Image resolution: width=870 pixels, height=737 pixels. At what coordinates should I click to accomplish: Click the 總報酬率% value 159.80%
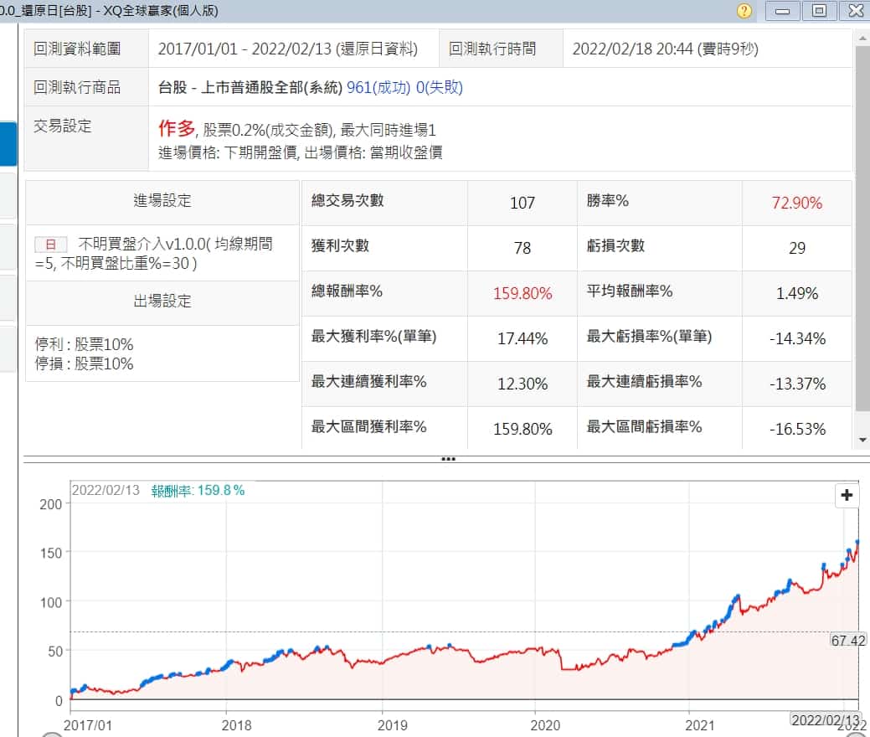[523, 293]
